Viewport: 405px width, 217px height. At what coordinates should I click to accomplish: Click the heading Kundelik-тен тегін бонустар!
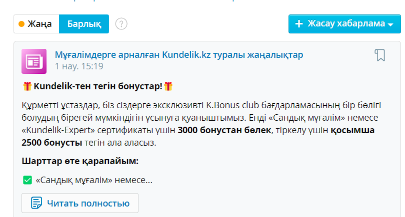coord(98,86)
